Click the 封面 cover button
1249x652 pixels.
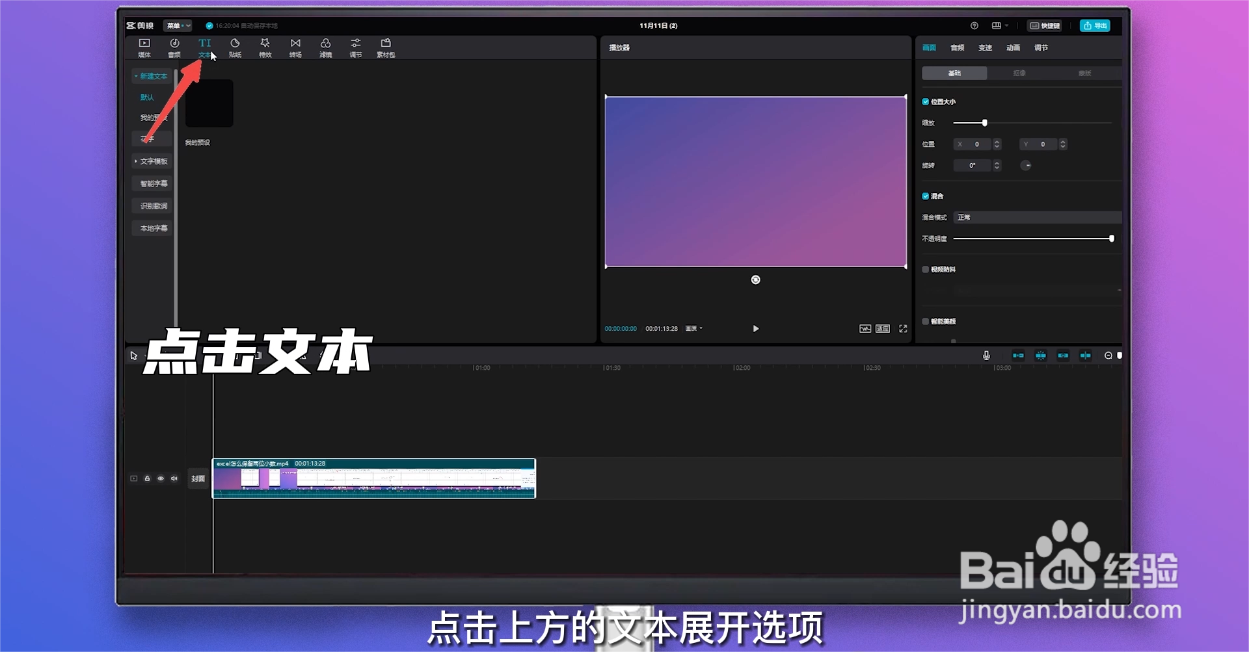(198, 478)
